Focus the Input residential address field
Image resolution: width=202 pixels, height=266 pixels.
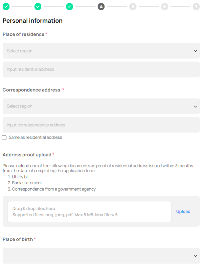click(101, 70)
